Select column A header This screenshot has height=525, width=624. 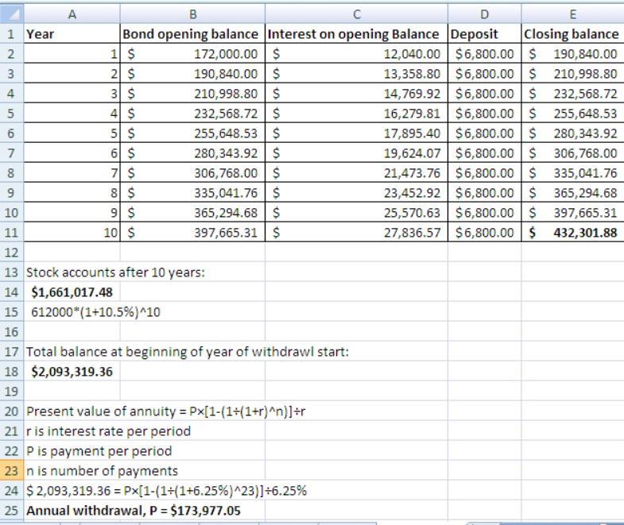click(x=72, y=13)
